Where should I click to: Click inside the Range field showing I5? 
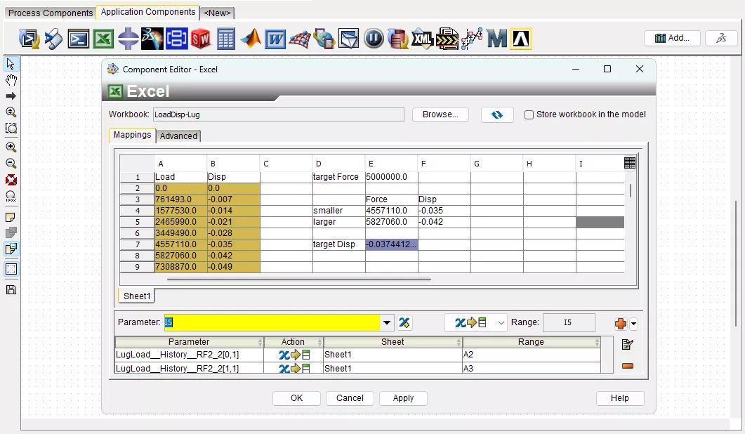[569, 322]
